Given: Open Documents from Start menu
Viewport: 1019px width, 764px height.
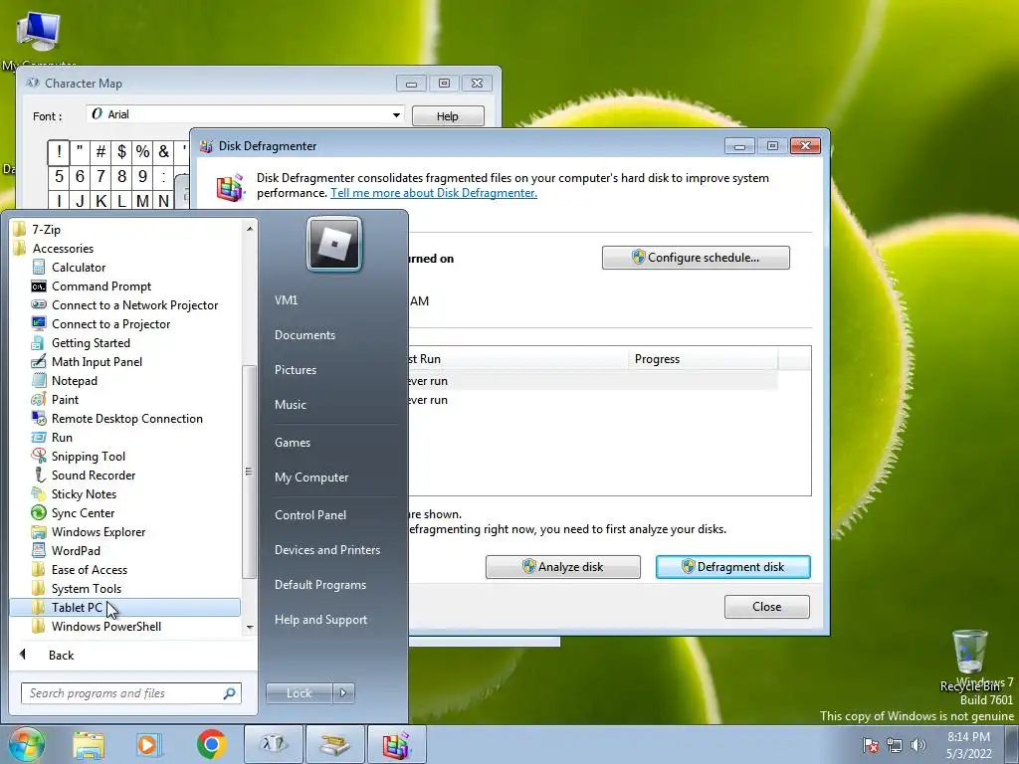Looking at the screenshot, I should (305, 334).
